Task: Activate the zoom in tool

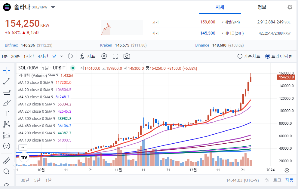Action: [6, 171]
